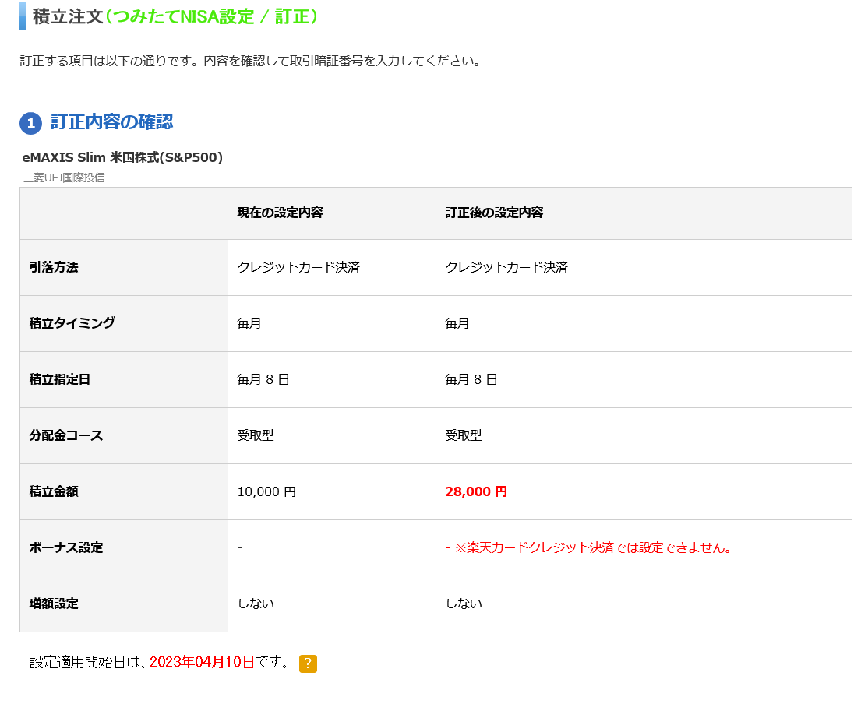Click the 受取型 value cell
Screen dimensions: 861x704
(256, 435)
